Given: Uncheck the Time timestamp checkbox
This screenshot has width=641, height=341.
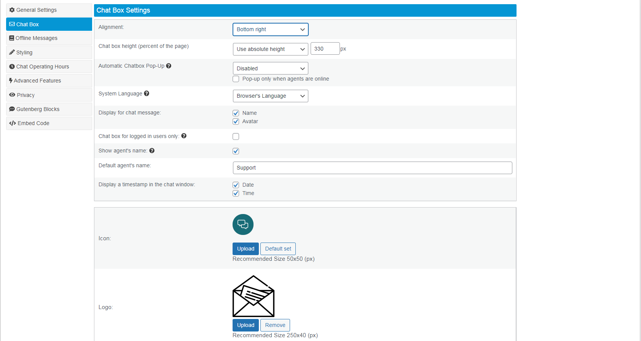Looking at the screenshot, I should pos(236,193).
